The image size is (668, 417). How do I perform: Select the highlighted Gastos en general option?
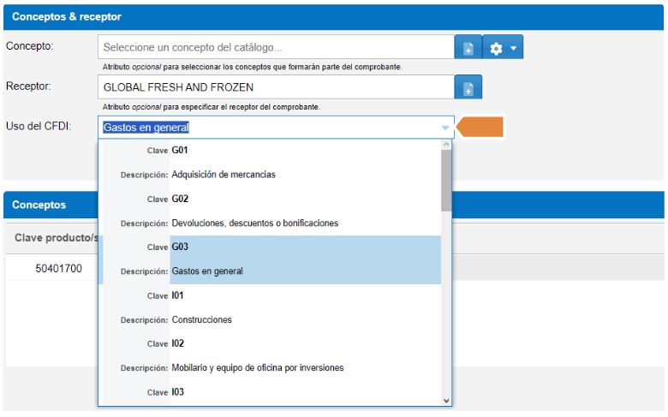click(270, 259)
